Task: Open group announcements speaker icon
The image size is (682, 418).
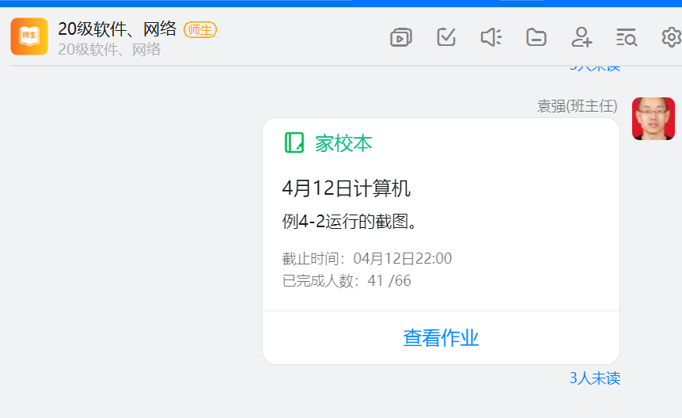Action: click(x=491, y=37)
